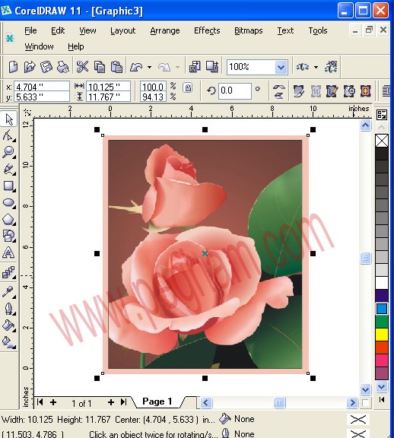Select the Polygon tool
Image resolution: width=394 pixels, height=438 pixels.
(9, 220)
